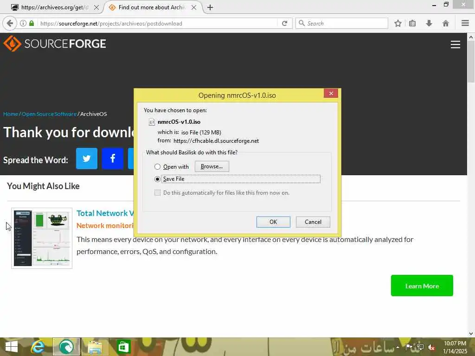475x356 pixels.
Task: Select the Save File radio button
Action: [x=158, y=179]
